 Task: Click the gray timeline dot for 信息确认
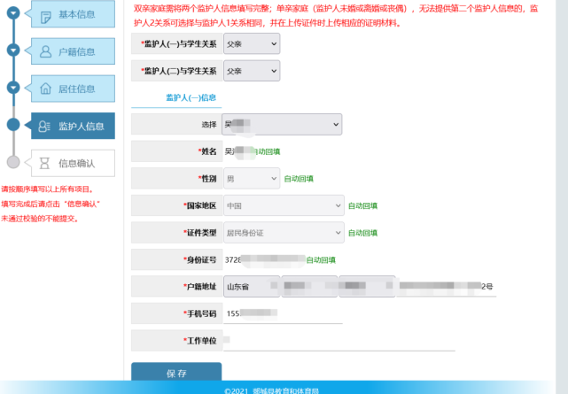coord(13,162)
